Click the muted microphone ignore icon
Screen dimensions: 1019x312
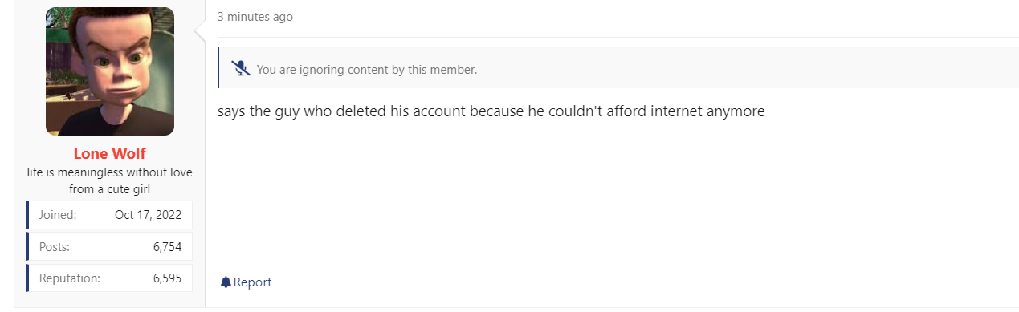pyautogui.click(x=241, y=68)
